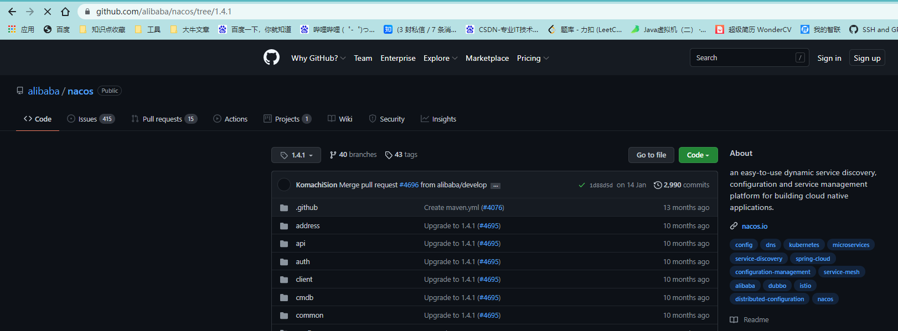The image size is (898, 331).
Task: Open the 1.4.1 tag switcher dropdown
Action: [296, 155]
